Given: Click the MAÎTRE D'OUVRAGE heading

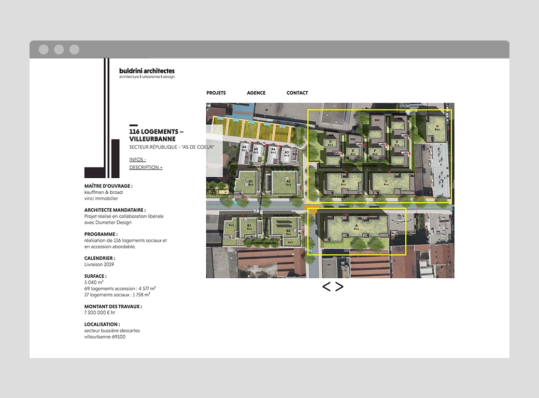Looking at the screenshot, I should pyautogui.click(x=108, y=186).
